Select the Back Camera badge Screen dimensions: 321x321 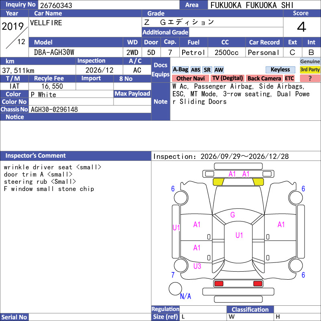click(x=264, y=78)
